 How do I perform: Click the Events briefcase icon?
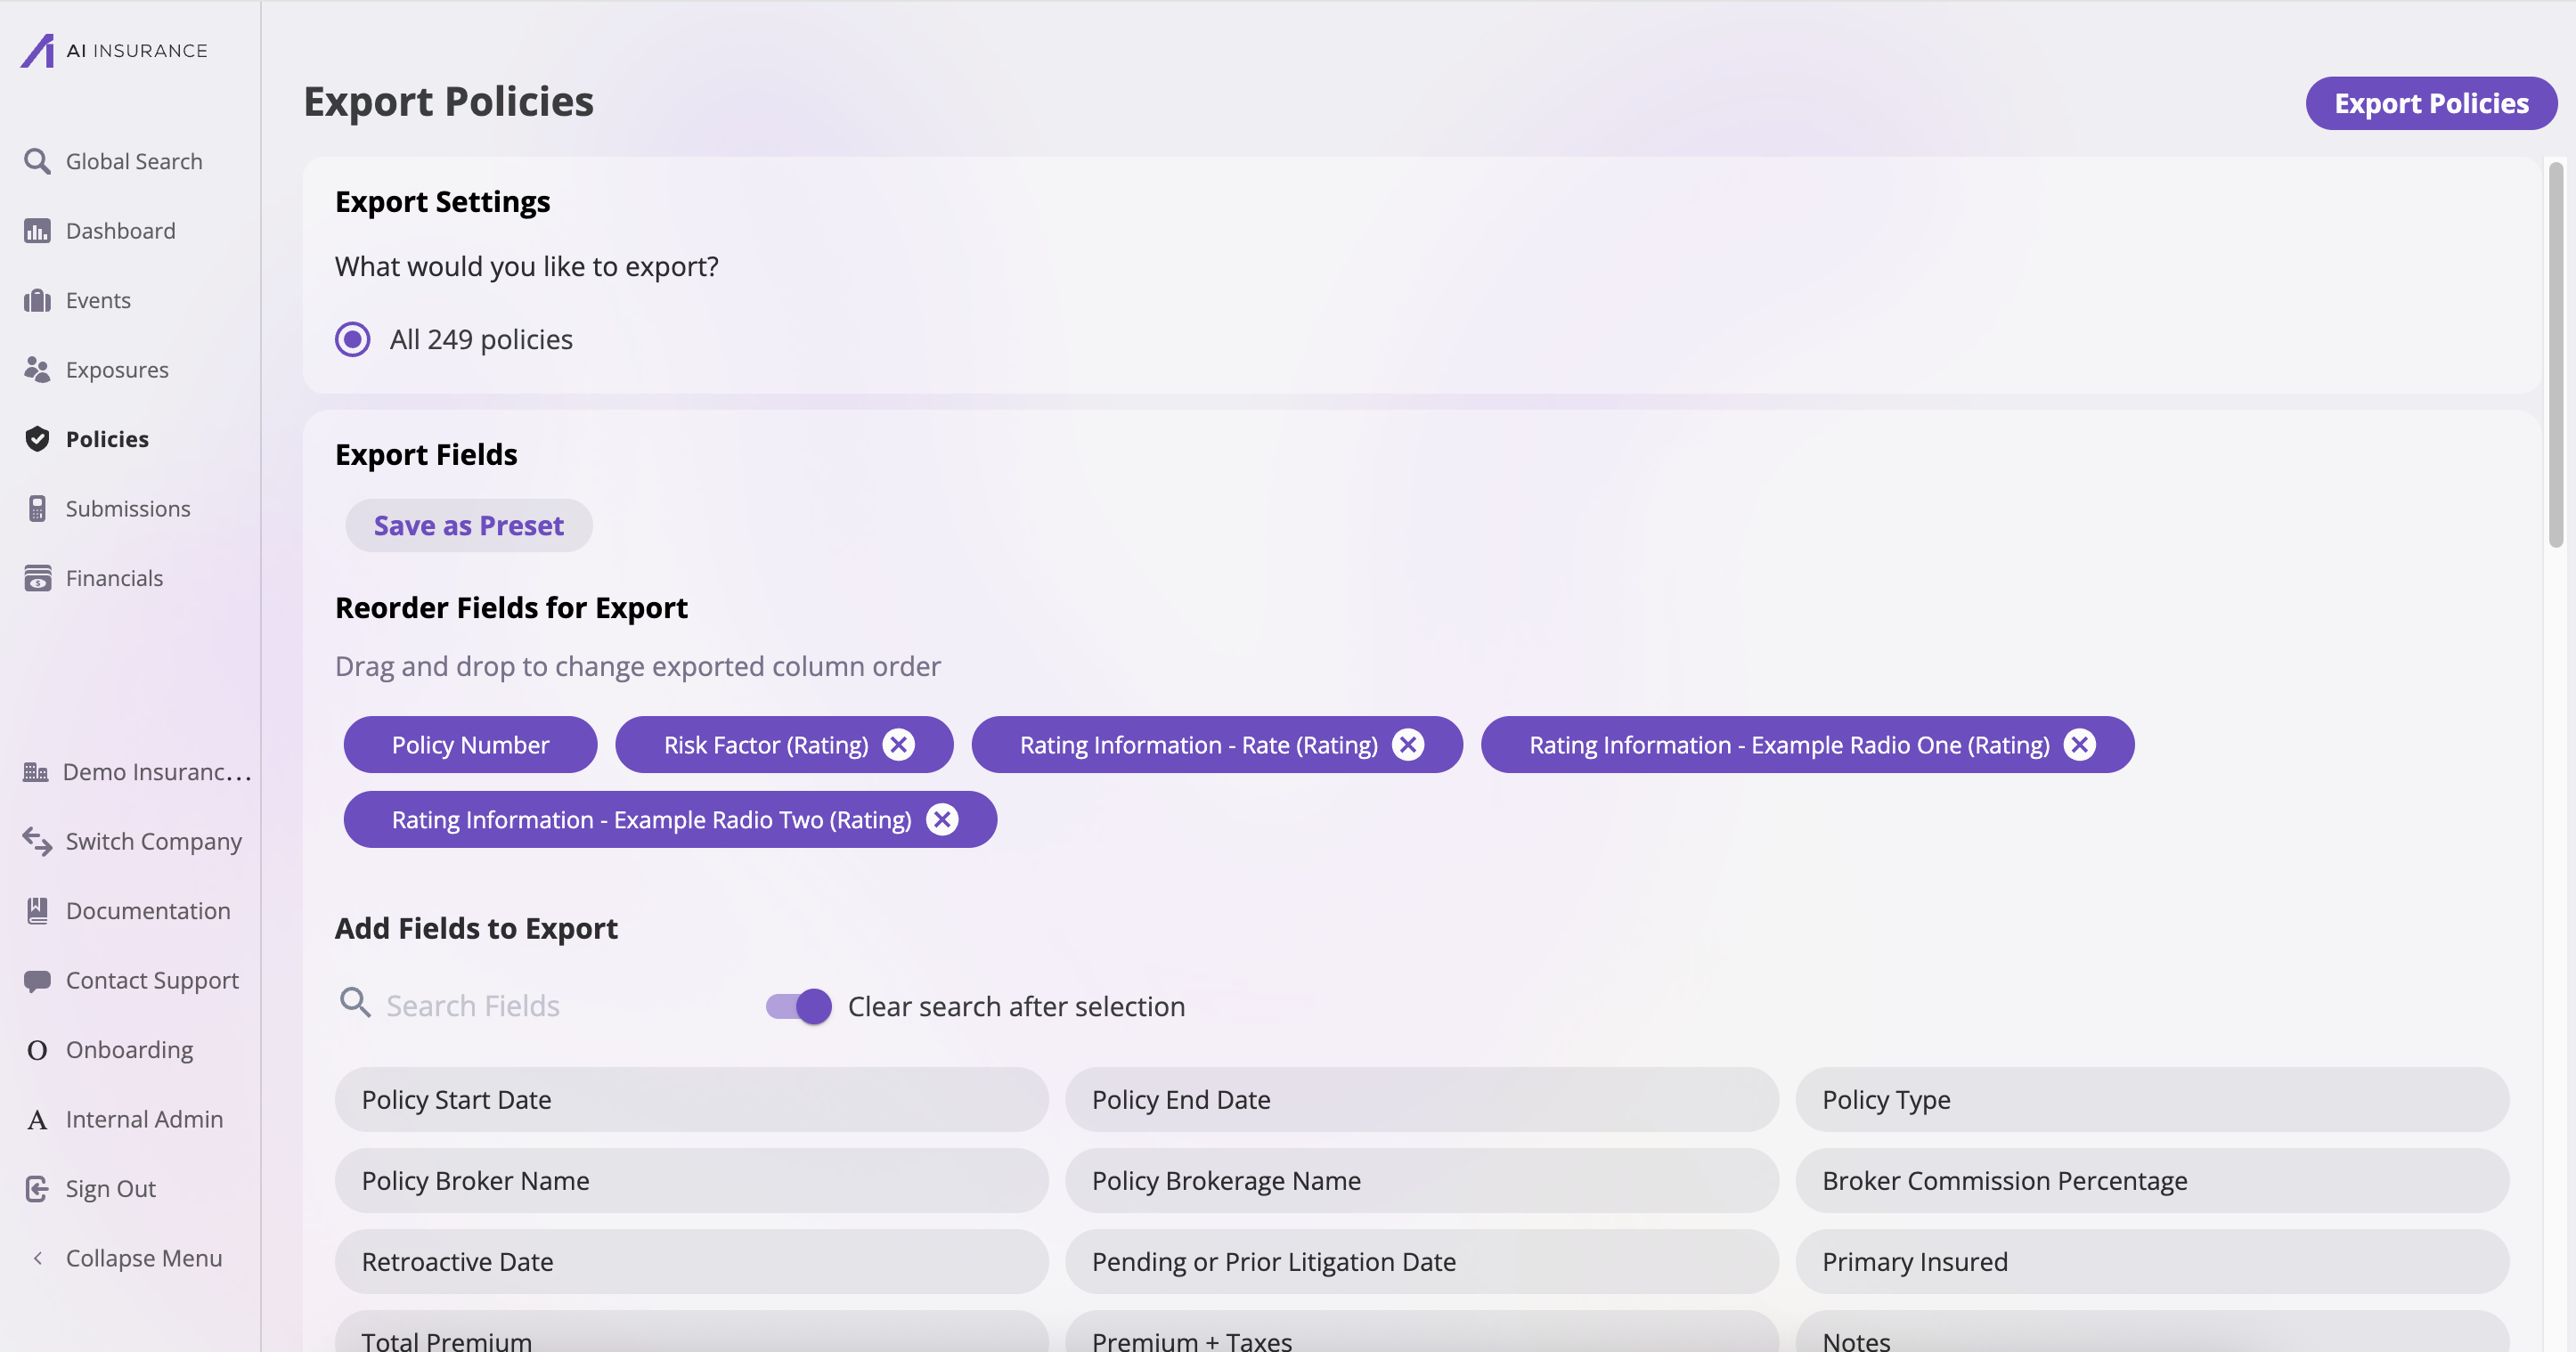pos(37,300)
